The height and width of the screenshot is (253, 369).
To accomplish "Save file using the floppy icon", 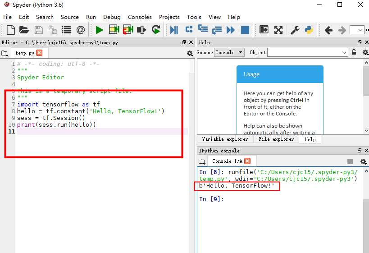I will pyautogui.click(x=39, y=30).
